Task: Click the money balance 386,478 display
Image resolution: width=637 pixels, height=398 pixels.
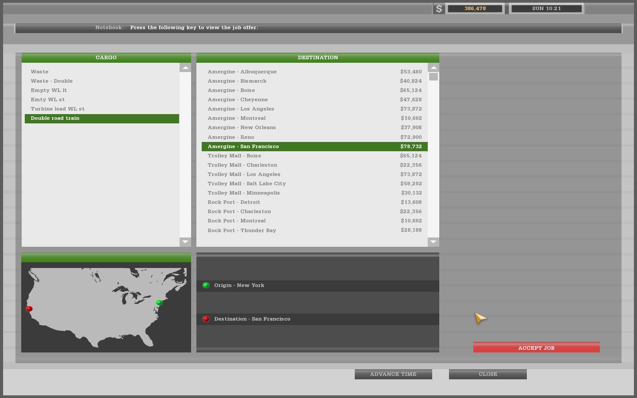Action: point(475,9)
